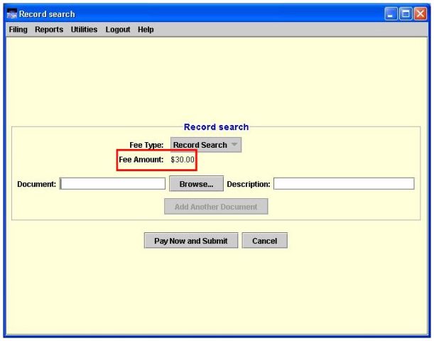Click the Description: label
434x341 pixels.
click(249, 184)
